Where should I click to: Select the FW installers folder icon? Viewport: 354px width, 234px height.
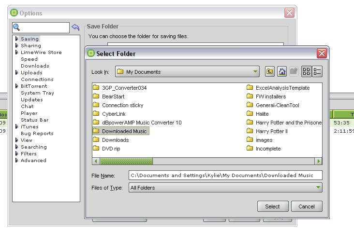click(x=250, y=96)
